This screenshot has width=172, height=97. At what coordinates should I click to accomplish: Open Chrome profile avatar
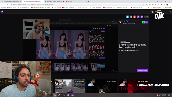[x=167, y=5]
